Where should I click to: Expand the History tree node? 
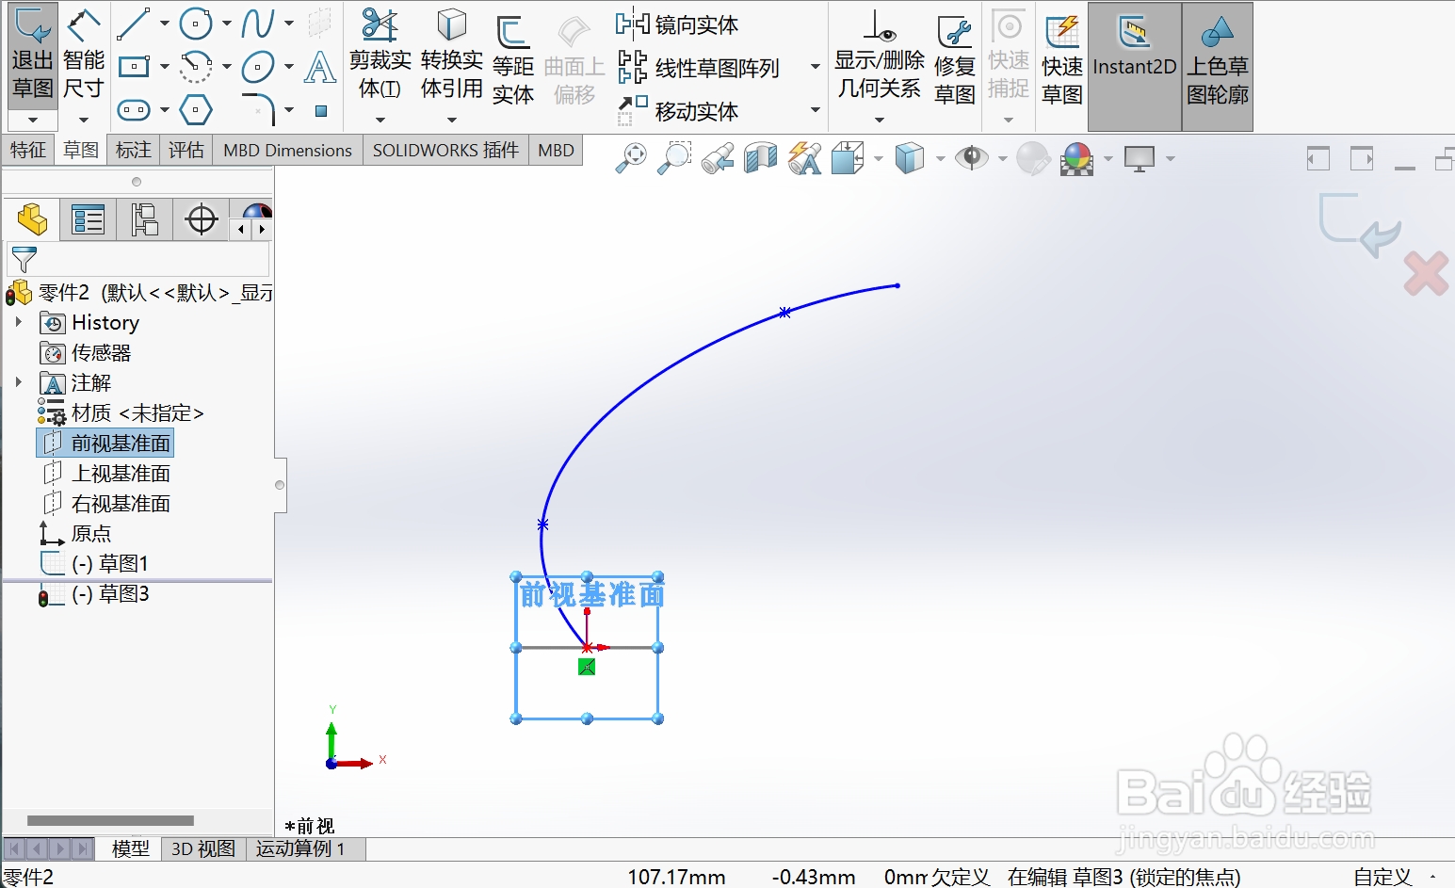click(x=19, y=322)
